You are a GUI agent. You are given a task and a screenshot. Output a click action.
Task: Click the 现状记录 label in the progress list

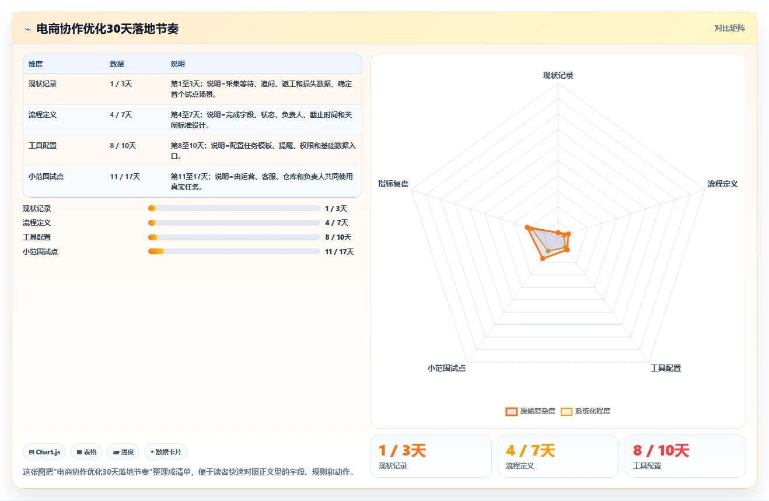click(x=37, y=208)
